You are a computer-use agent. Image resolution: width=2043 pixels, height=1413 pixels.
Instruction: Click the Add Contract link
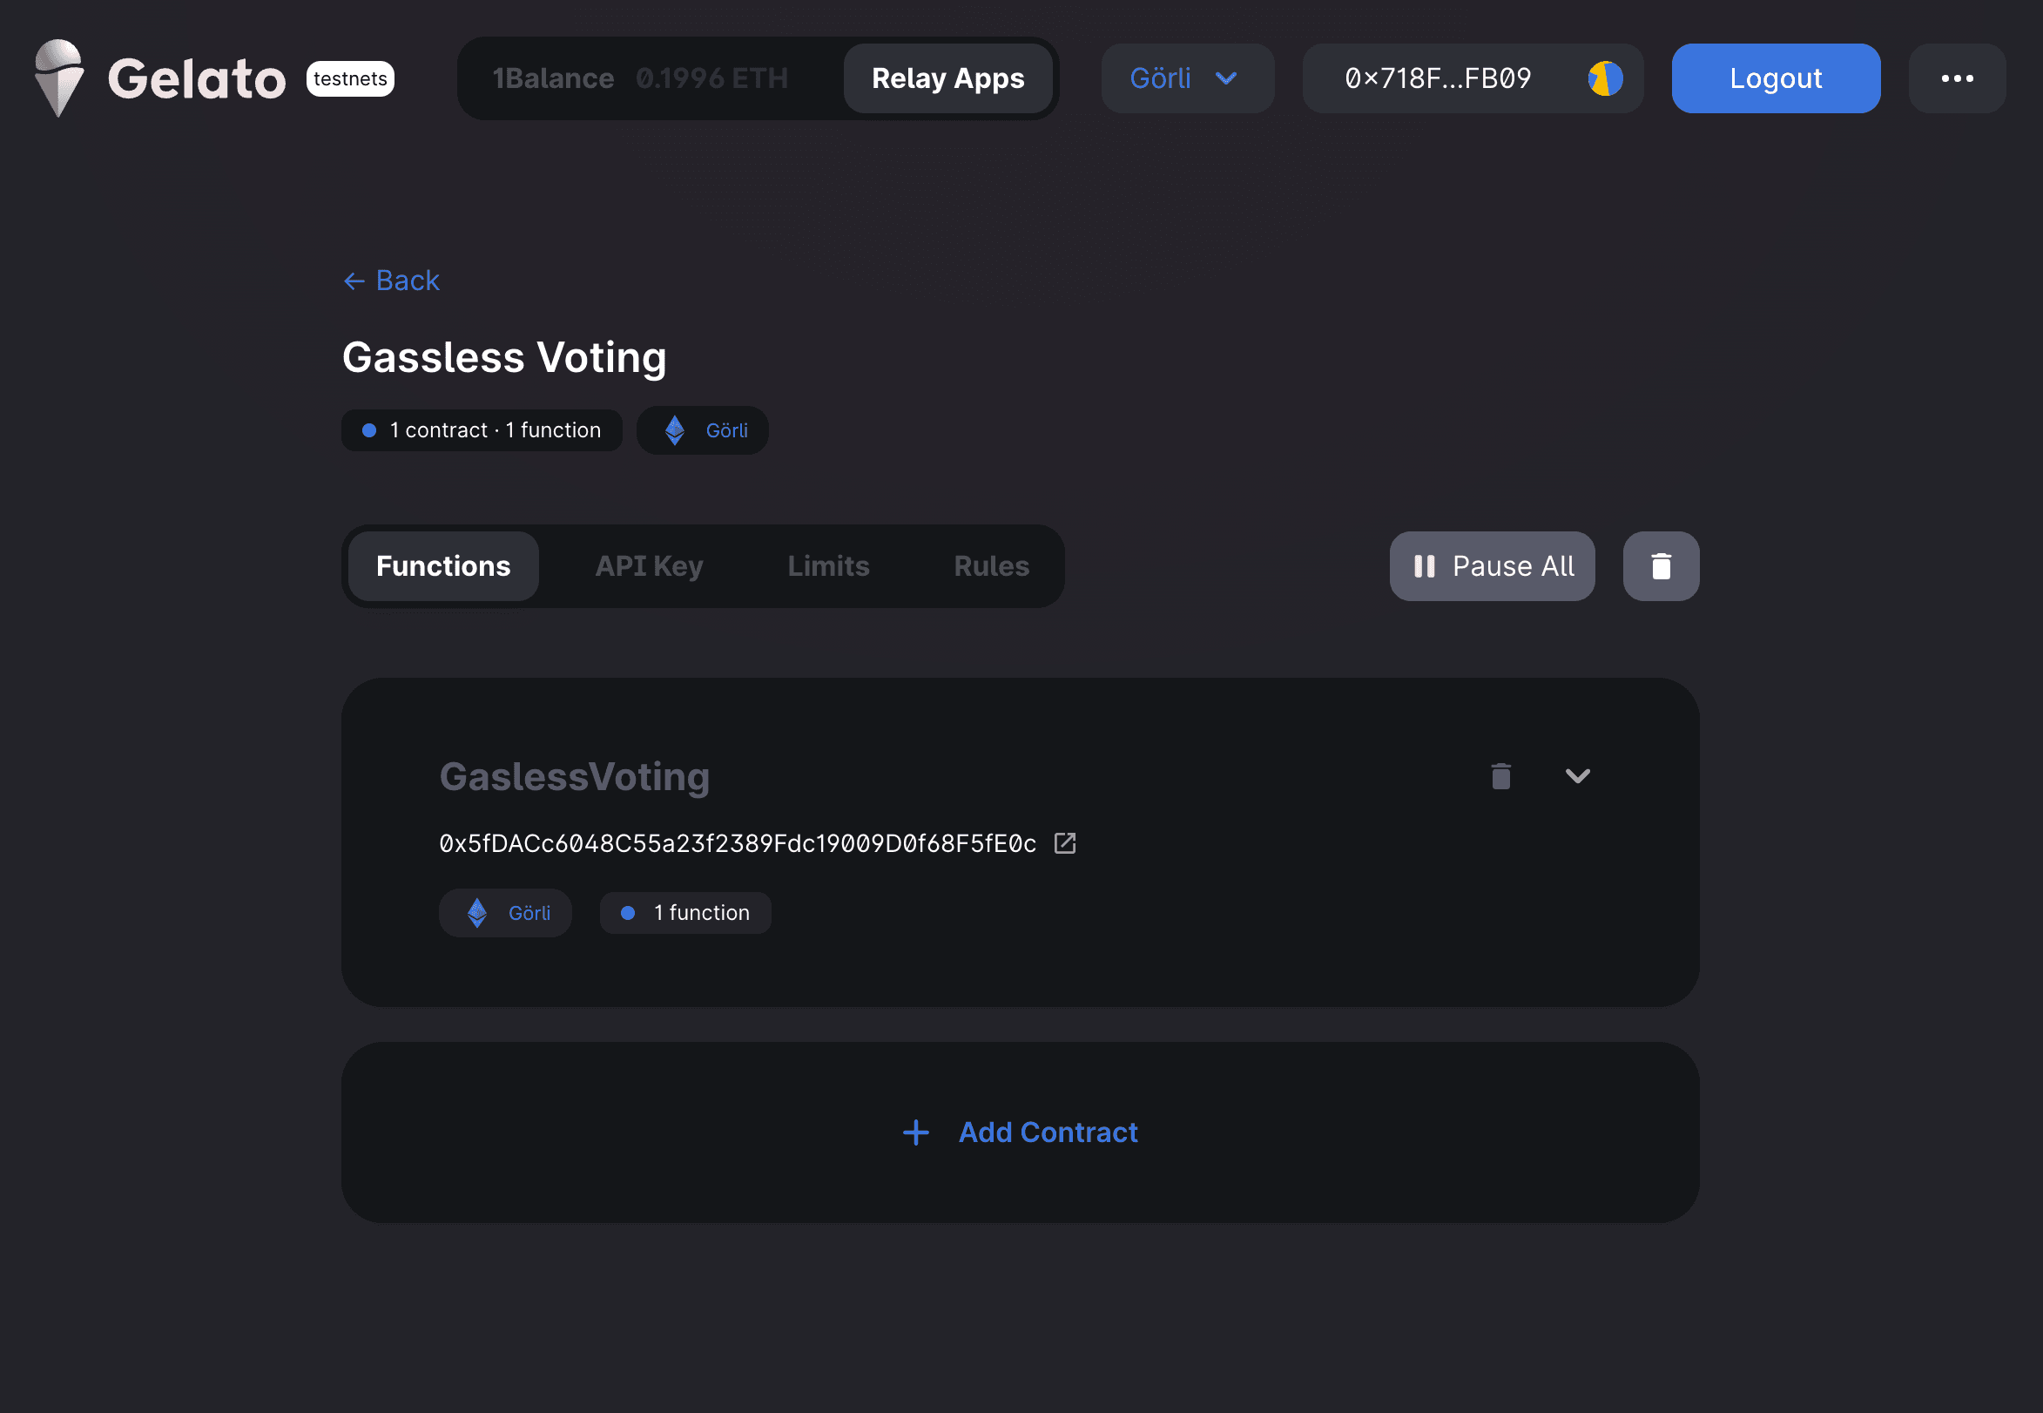pos(1048,1133)
